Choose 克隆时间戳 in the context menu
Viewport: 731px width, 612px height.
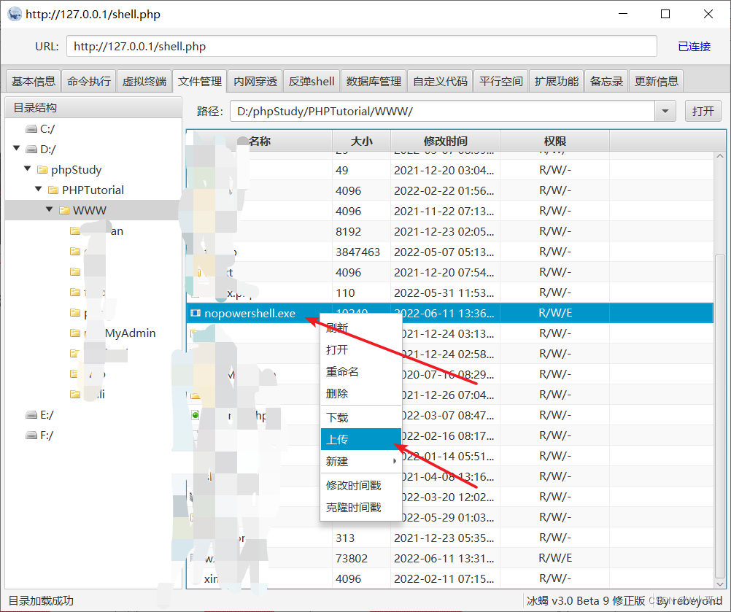click(361, 507)
